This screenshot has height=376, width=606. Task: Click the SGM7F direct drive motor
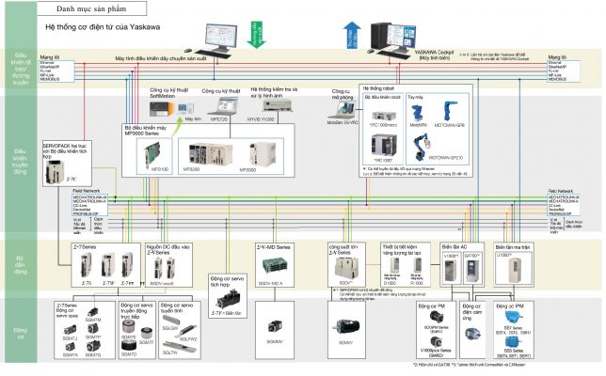(x=147, y=333)
